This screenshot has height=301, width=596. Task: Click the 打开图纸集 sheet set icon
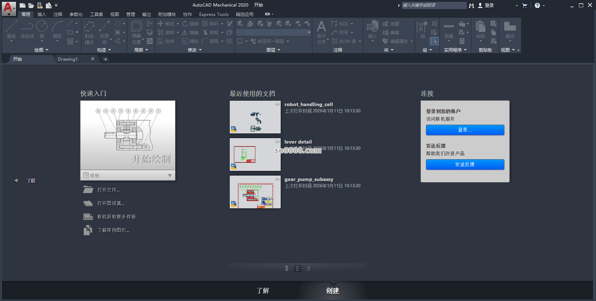coord(88,203)
